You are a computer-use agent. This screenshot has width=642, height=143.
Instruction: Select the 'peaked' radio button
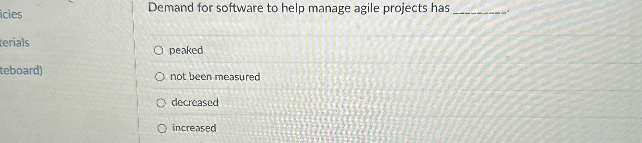[x=158, y=50]
